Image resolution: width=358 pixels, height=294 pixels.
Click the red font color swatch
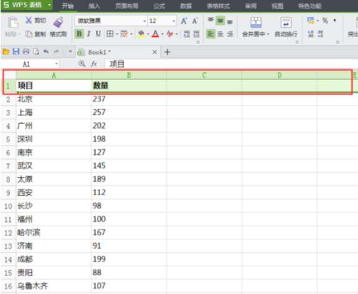pyautogui.click(x=155, y=34)
